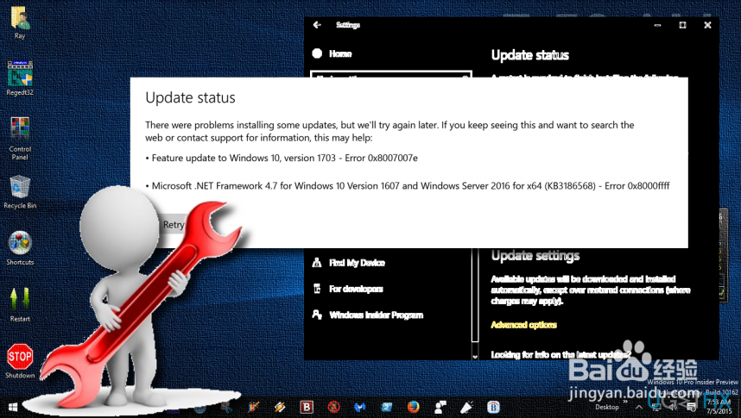Click the Retry button in Update status
The height and width of the screenshot is (418, 741).
(173, 225)
